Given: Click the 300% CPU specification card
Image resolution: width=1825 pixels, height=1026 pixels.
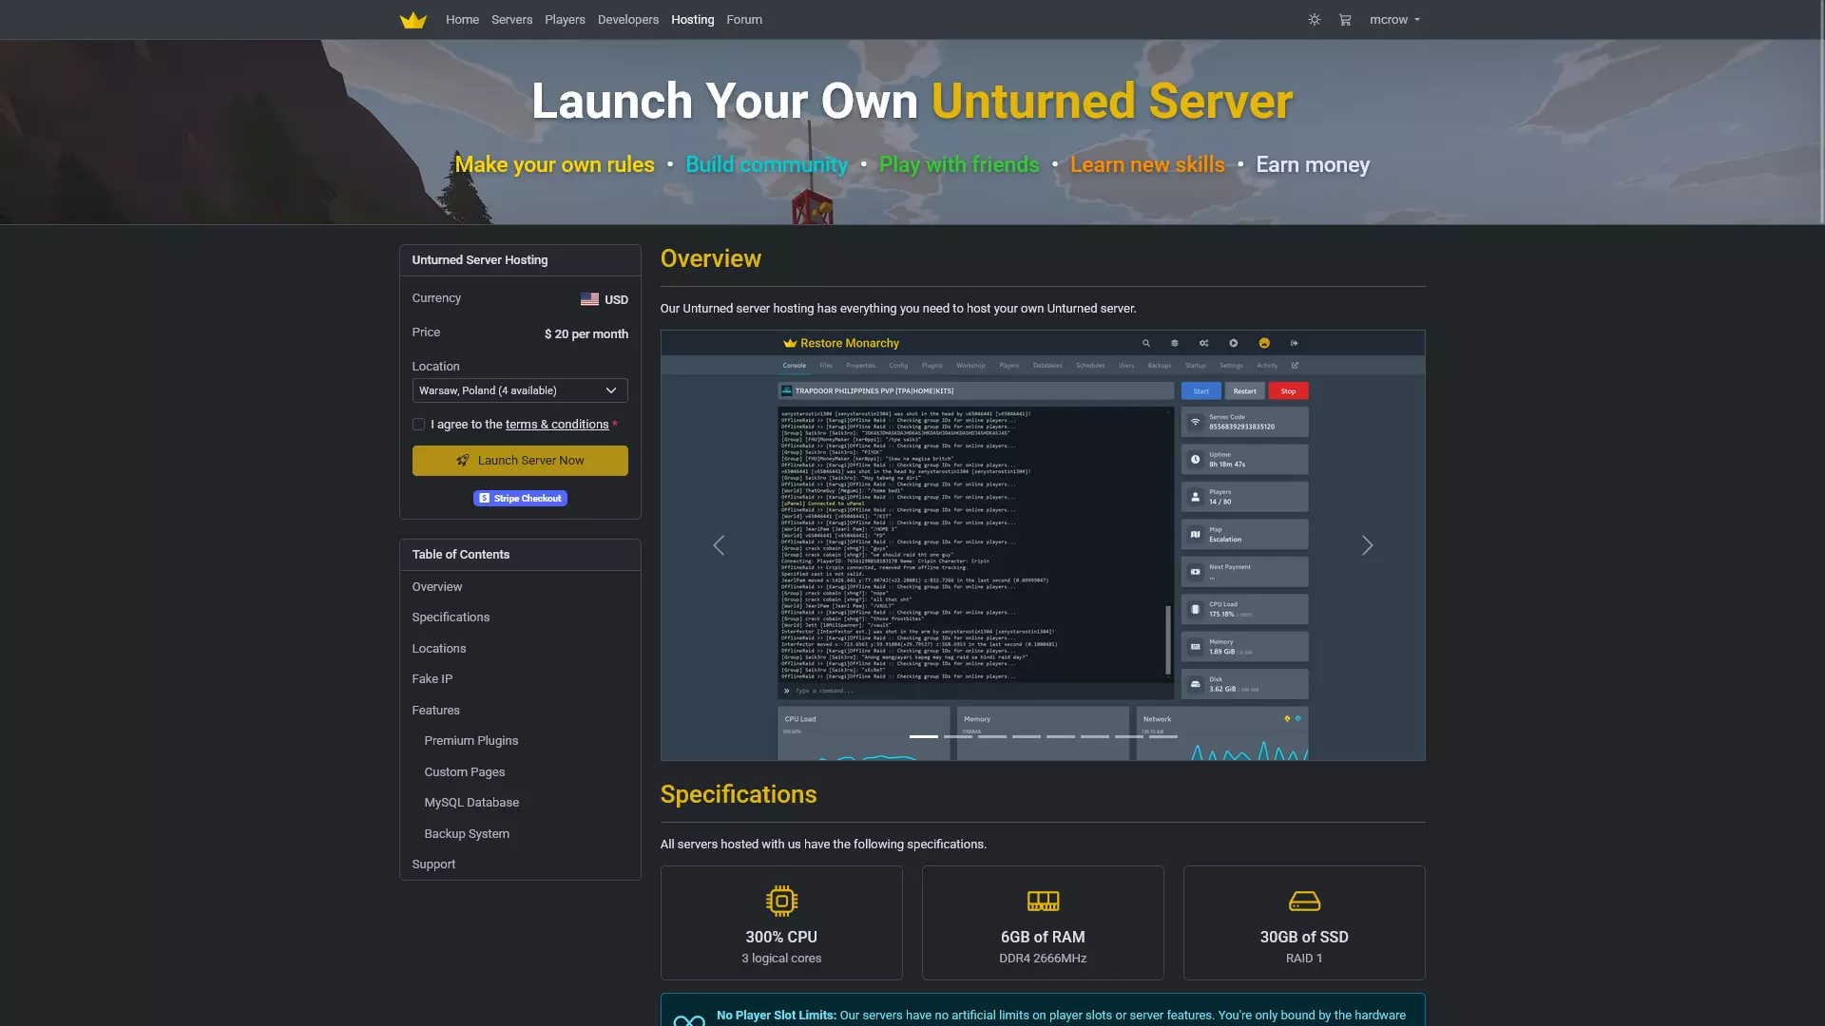Looking at the screenshot, I should tap(781, 922).
